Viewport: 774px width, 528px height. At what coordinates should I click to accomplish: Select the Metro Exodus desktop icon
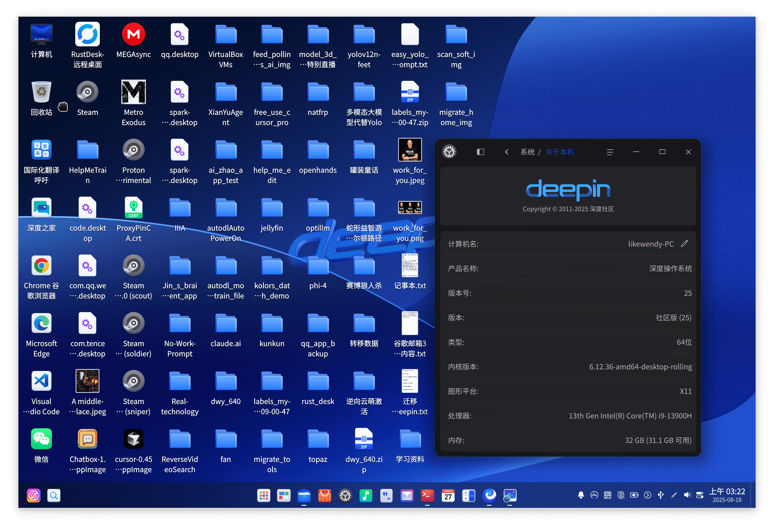[x=134, y=103]
